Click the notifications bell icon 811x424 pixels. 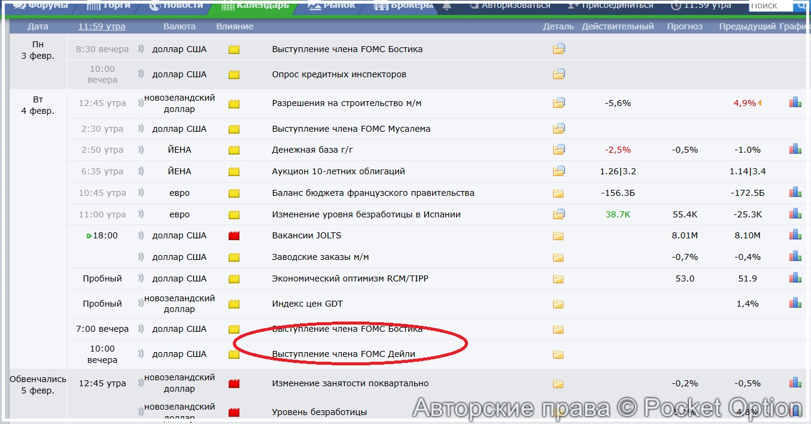(x=447, y=6)
